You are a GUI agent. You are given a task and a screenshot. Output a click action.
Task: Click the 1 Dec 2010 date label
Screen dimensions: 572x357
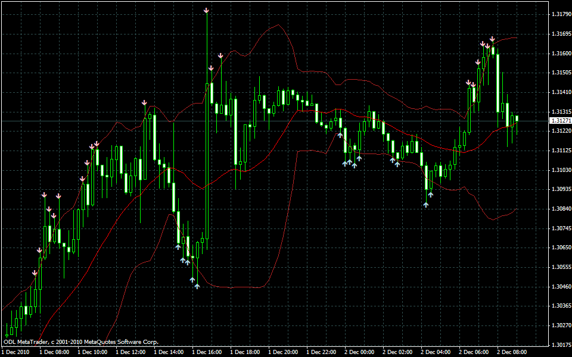coord(16,352)
